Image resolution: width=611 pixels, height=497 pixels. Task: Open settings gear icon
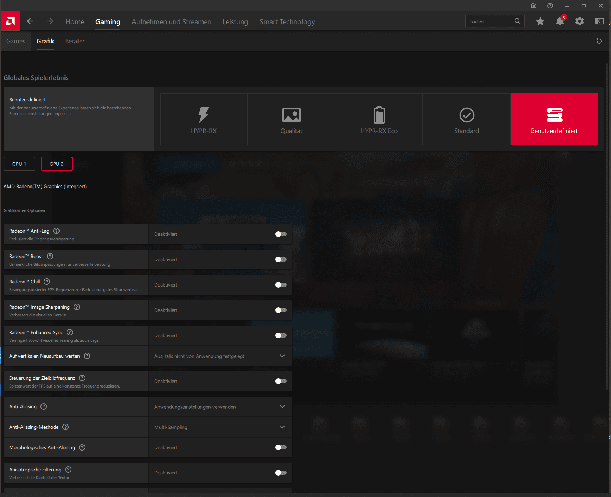point(580,21)
